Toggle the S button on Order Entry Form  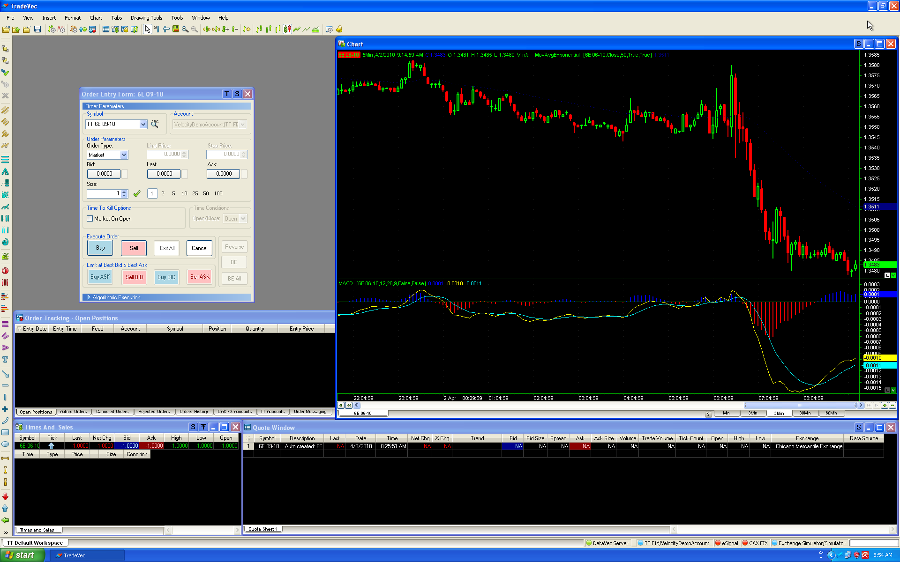pos(237,94)
